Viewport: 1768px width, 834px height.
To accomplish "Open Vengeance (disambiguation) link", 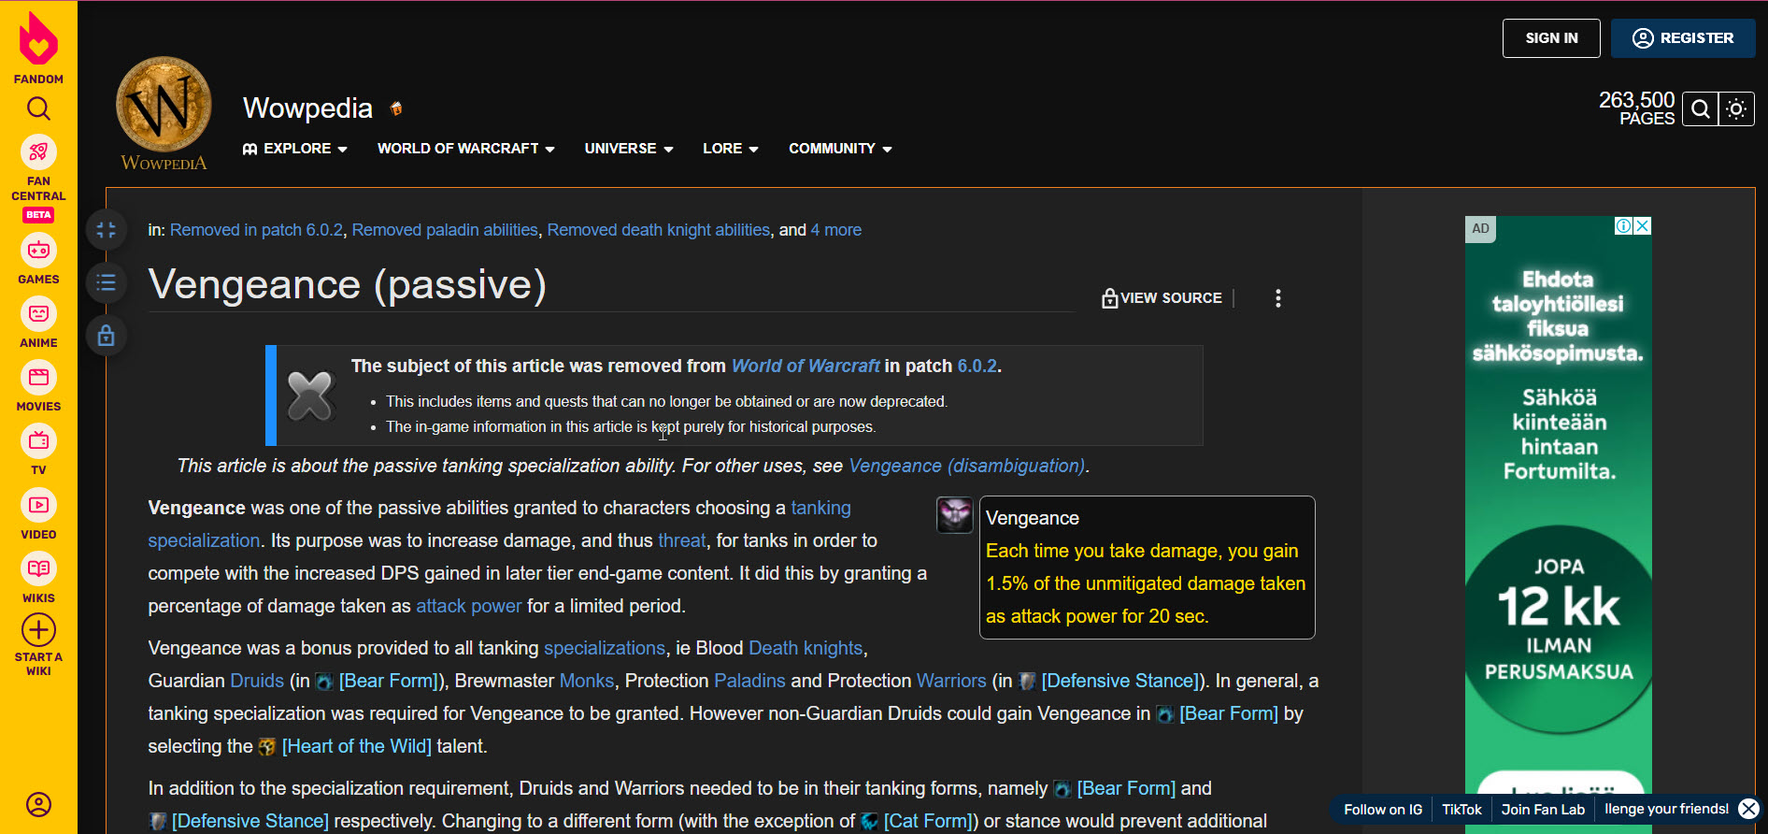I will [x=967, y=466].
